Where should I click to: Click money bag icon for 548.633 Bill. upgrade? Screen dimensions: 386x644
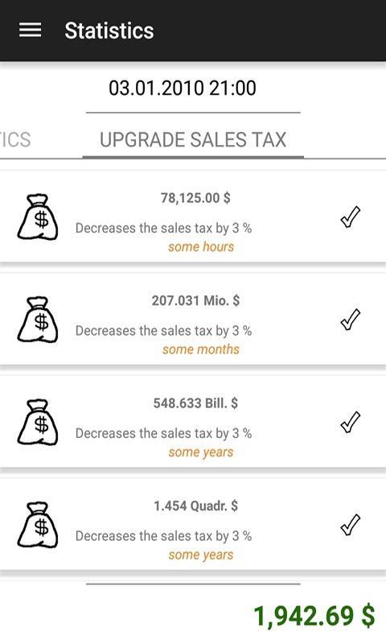38,422
